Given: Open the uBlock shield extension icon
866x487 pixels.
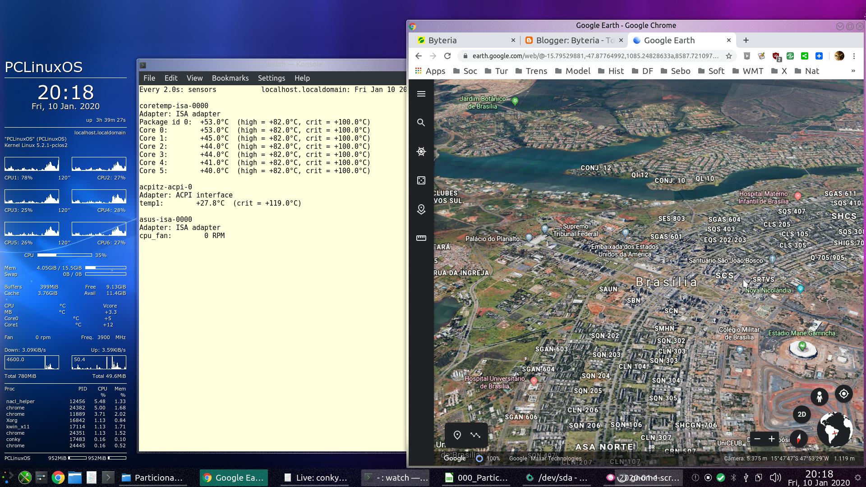Looking at the screenshot, I should [x=776, y=56].
